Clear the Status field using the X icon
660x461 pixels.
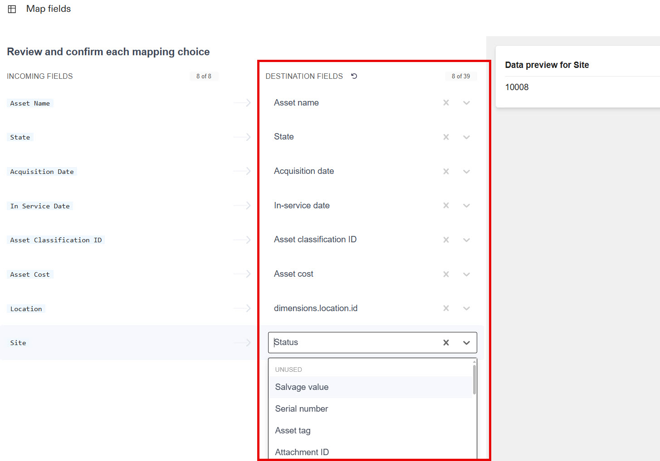click(x=446, y=343)
